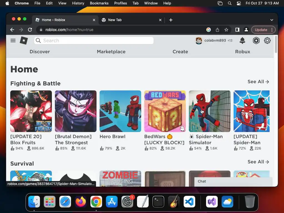This screenshot has width=284, height=213.
Task: Open Control Center in menu bar
Action: pos(239,3)
